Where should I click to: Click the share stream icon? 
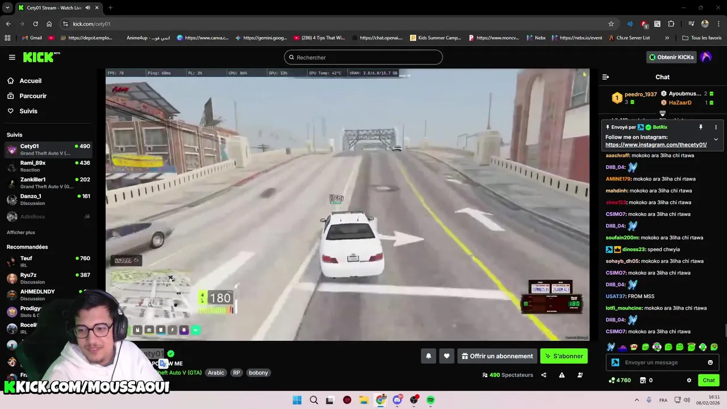click(544, 375)
